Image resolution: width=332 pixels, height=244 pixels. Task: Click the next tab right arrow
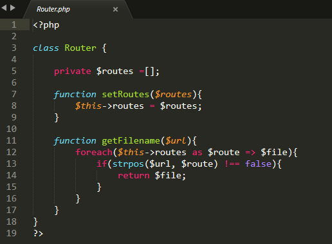13,8
